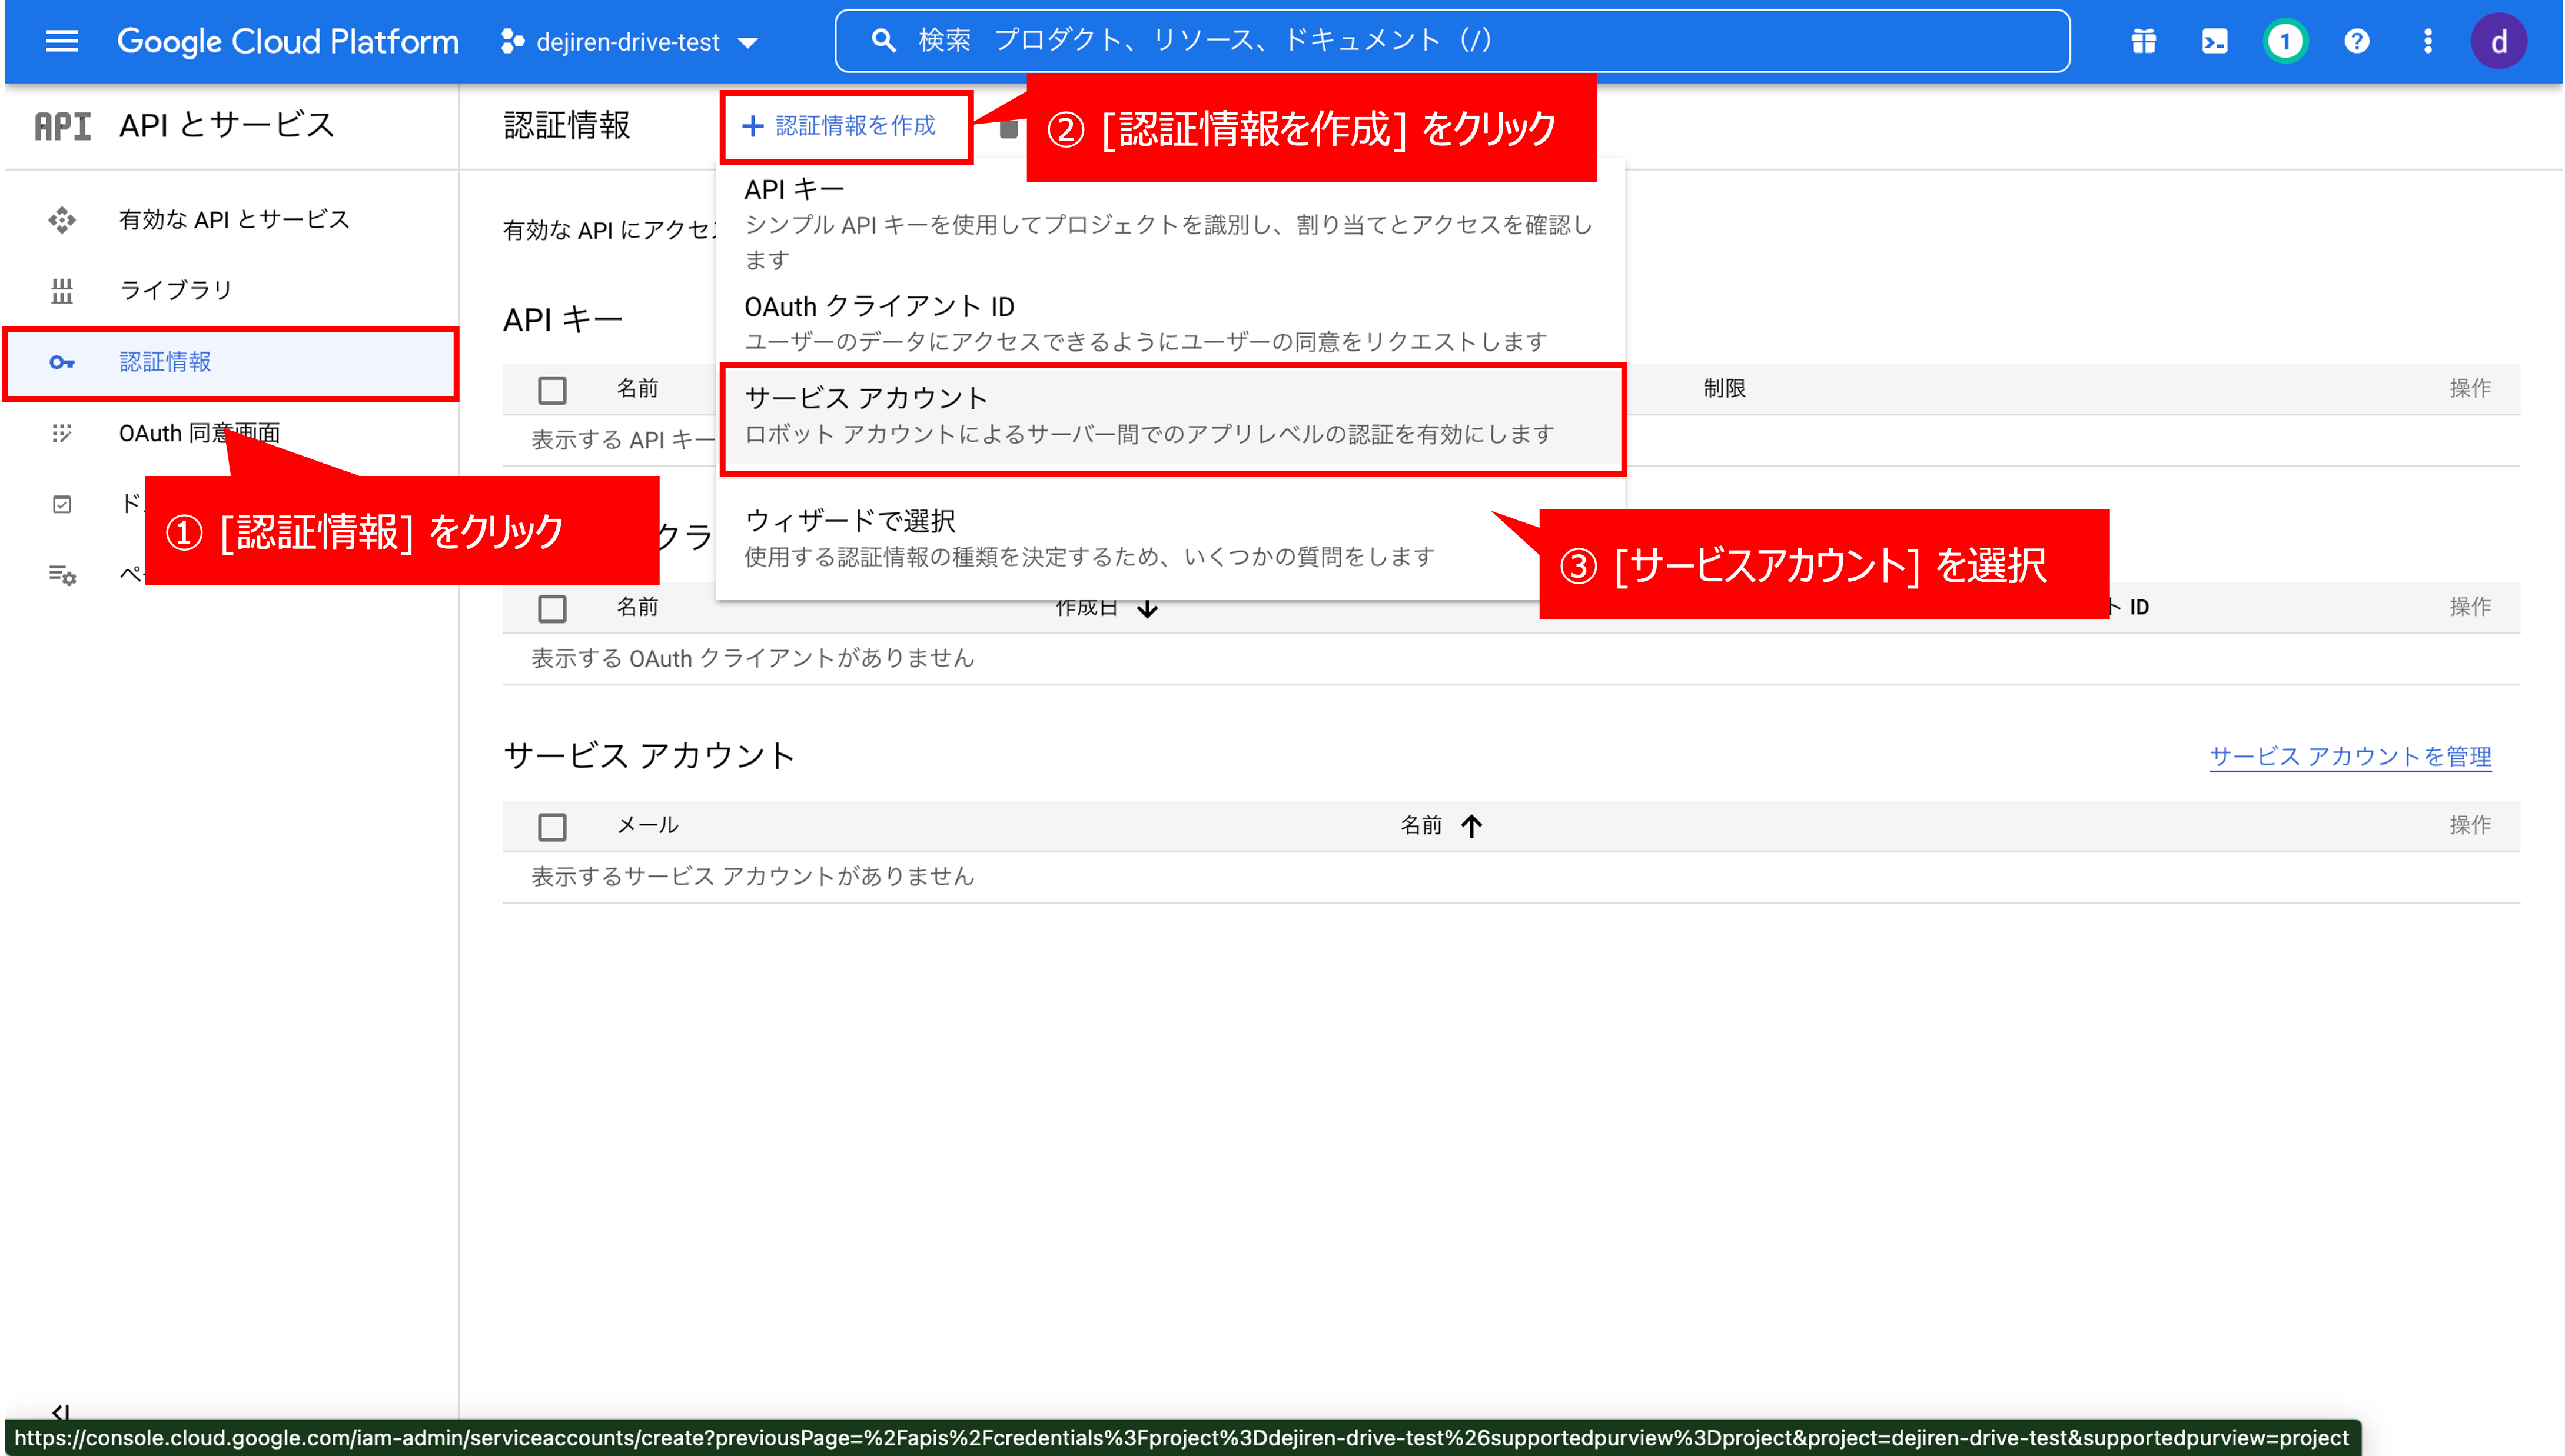Click the 有効な API とサービス sidebar icon
This screenshot has width=2565, height=1456.
click(x=62, y=219)
